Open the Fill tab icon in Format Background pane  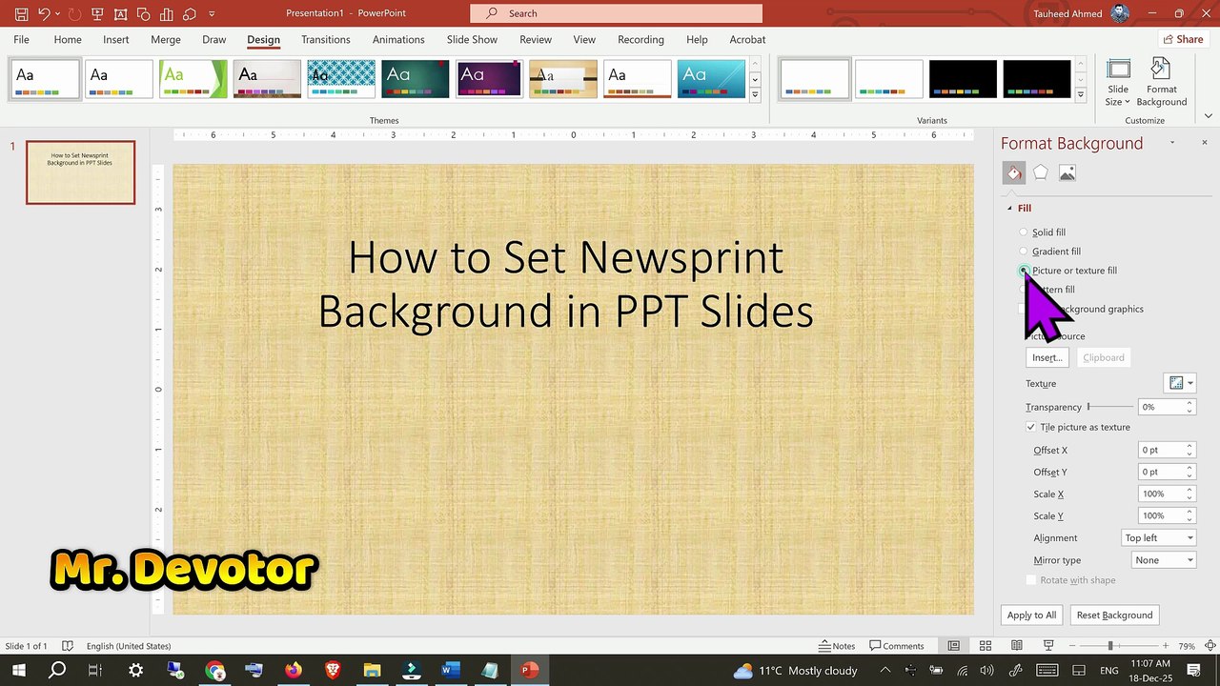1014,172
